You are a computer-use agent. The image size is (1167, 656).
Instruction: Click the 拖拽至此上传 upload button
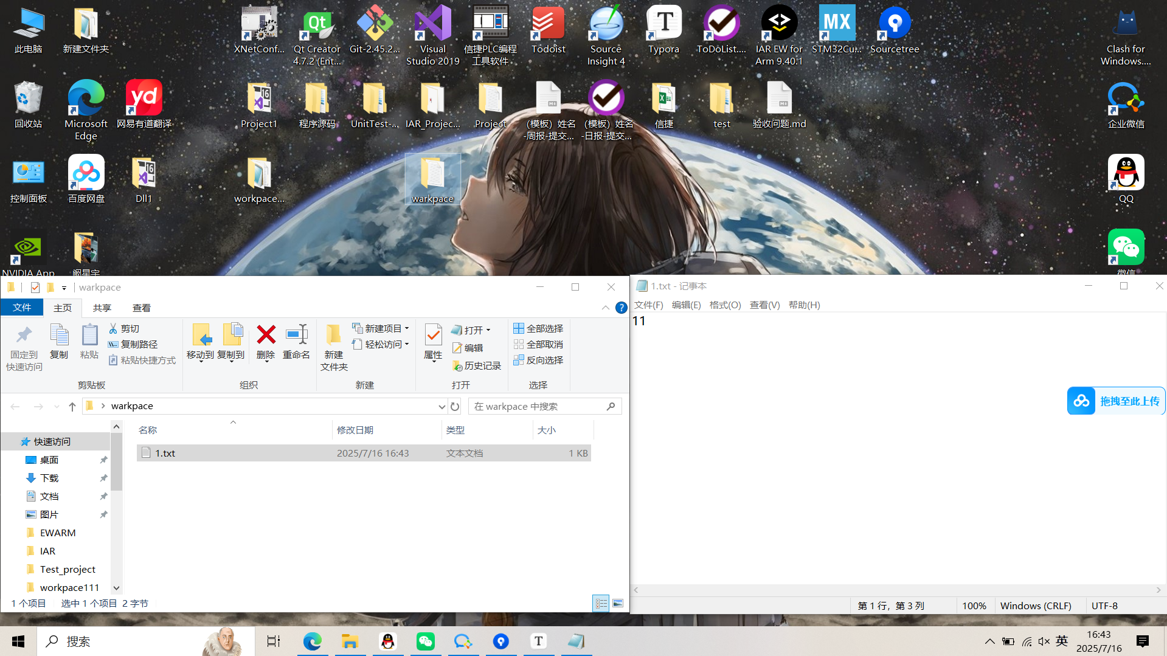coord(1116,401)
